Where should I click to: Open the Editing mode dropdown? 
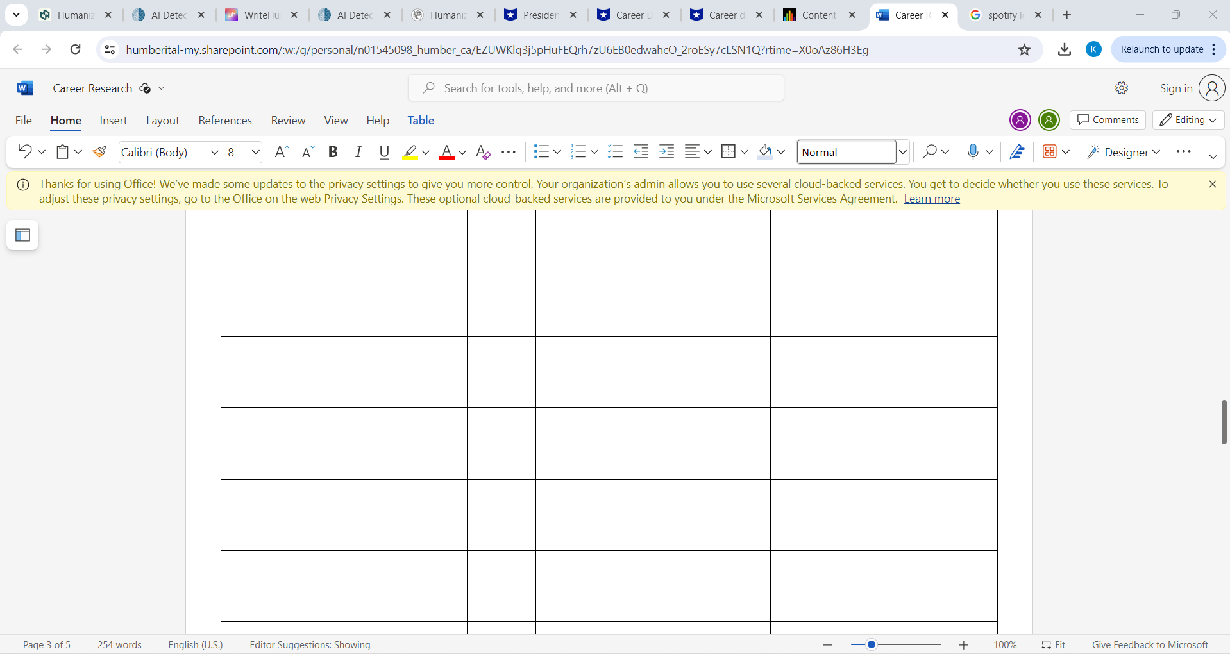[x=1188, y=120]
